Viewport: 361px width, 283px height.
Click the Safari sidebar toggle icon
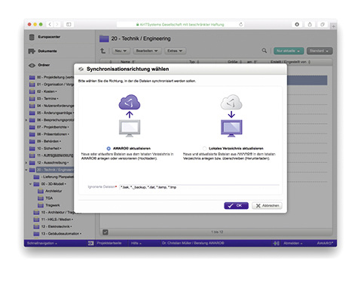pyautogui.click(x=69, y=24)
